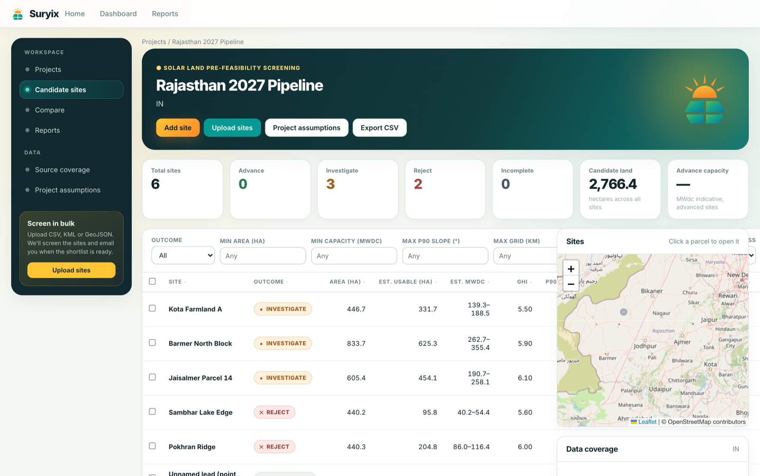Screen dimensions: 760x476
Task: Sort by Area (HA) column header
Action: coord(347,282)
